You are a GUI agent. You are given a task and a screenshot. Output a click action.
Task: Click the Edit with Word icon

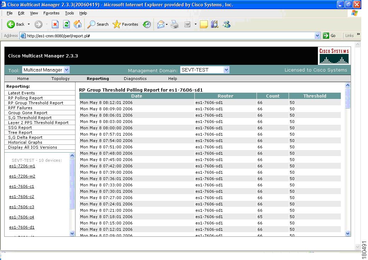(x=187, y=24)
